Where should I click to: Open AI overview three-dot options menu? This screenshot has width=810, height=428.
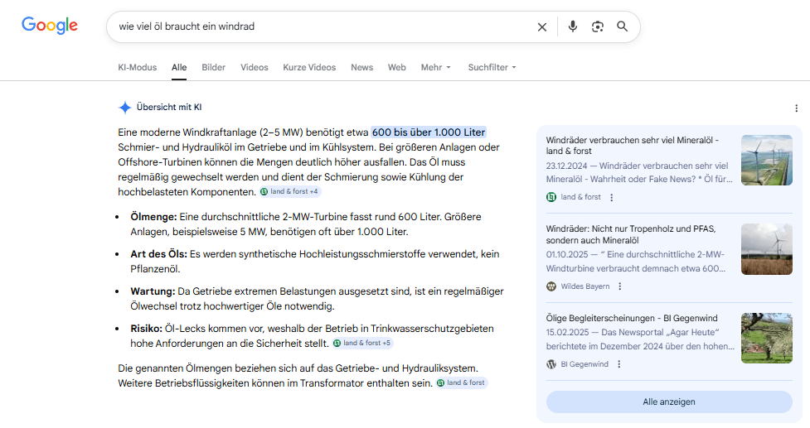(x=796, y=108)
